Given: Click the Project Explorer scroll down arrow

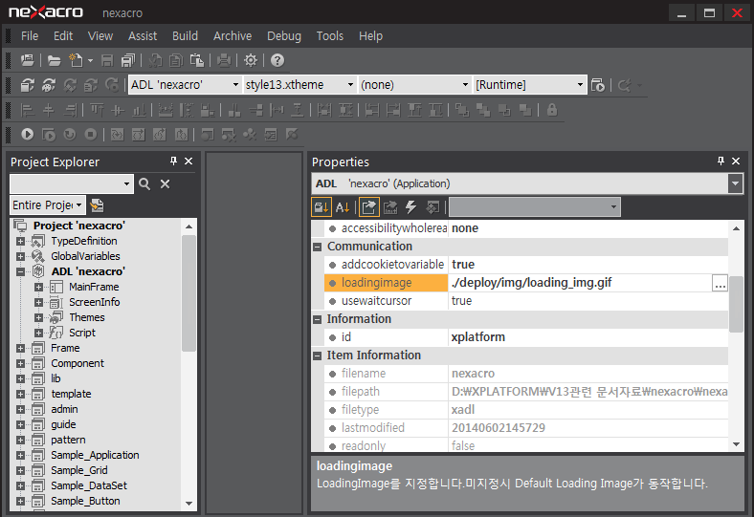Looking at the screenshot, I should tap(189, 504).
